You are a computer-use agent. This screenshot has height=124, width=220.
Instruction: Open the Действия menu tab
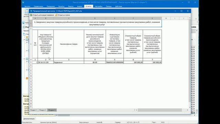point(119,6)
